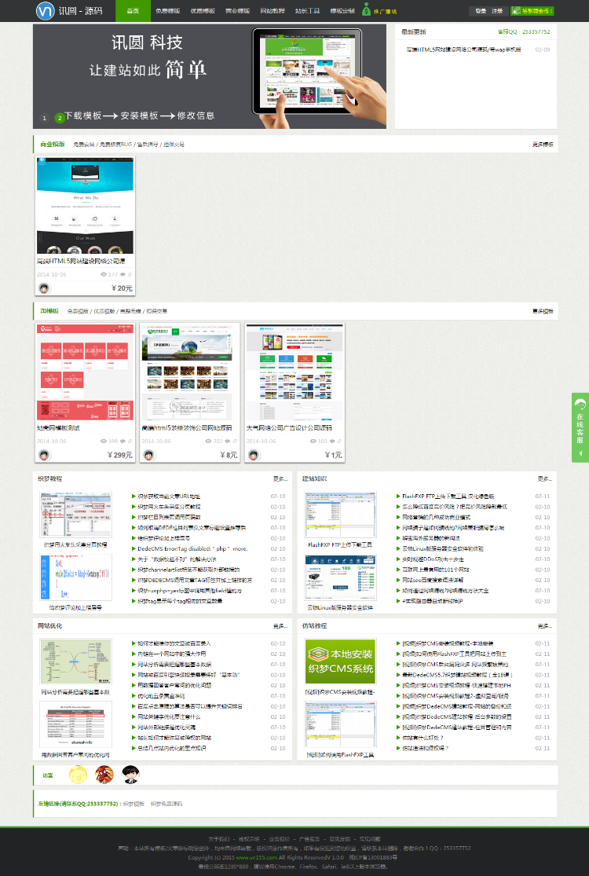Click comment bubble icon on ¥8元 card

coord(228,441)
